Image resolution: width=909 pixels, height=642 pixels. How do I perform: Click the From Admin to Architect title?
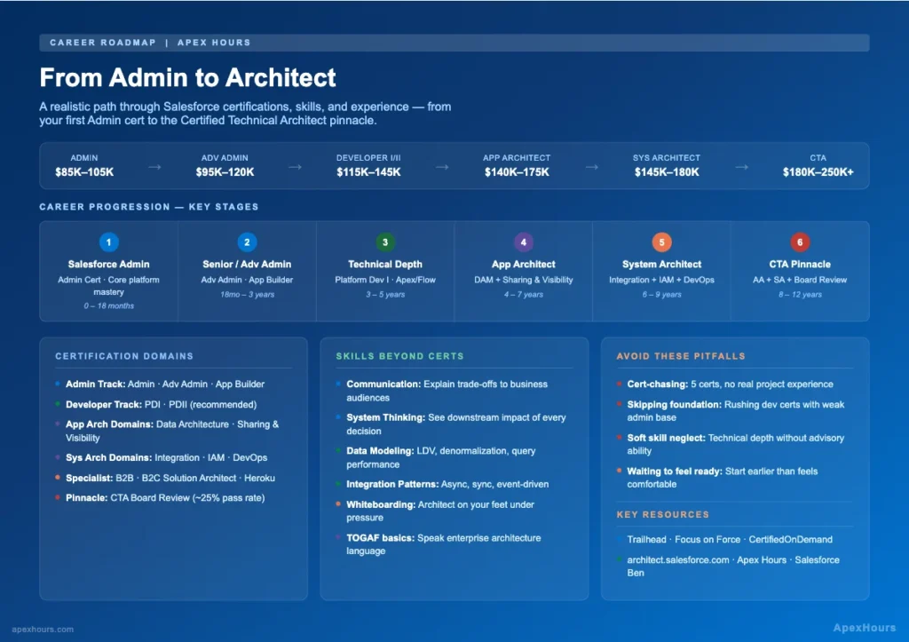pos(187,77)
